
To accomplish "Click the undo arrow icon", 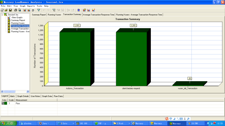I will [x=44, y=10].
